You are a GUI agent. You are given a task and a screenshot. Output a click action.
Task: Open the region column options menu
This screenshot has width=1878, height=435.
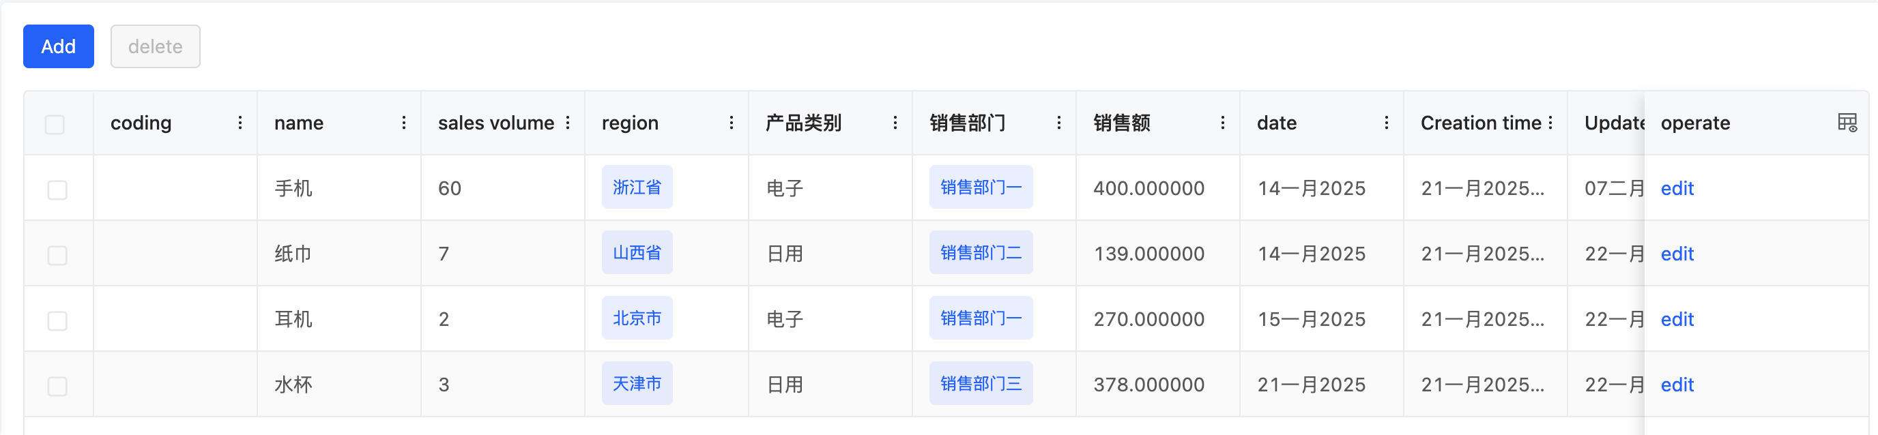coord(732,123)
